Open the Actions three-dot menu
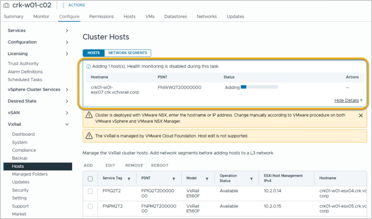Viewport: 372px width, 219px height. [64, 5]
